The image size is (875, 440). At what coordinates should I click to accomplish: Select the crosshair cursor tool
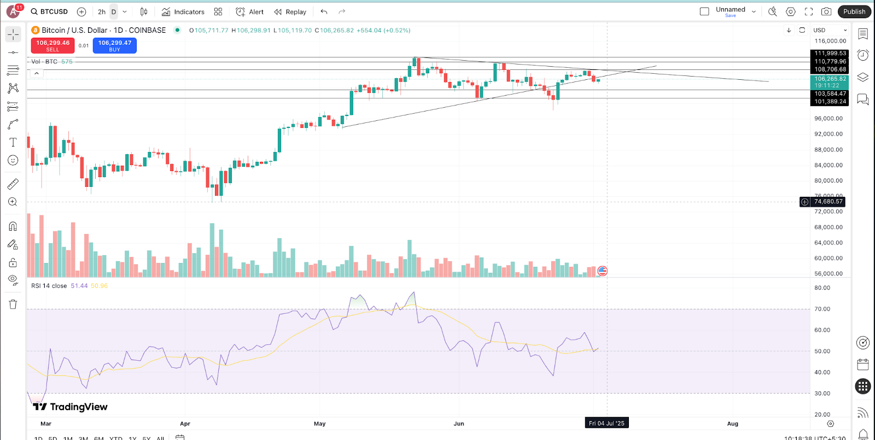(x=13, y=34)
